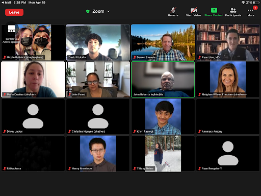
Task: Unmute the microphone
Action: (x=173, y=12)
